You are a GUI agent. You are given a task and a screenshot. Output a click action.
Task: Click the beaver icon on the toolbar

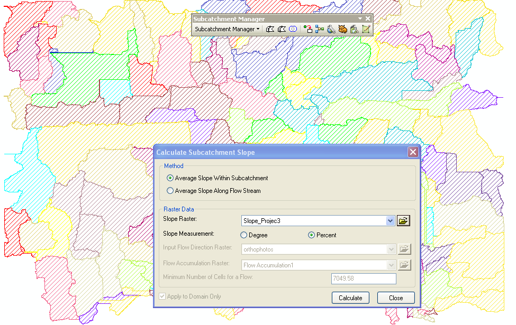(x=342, y=29)
